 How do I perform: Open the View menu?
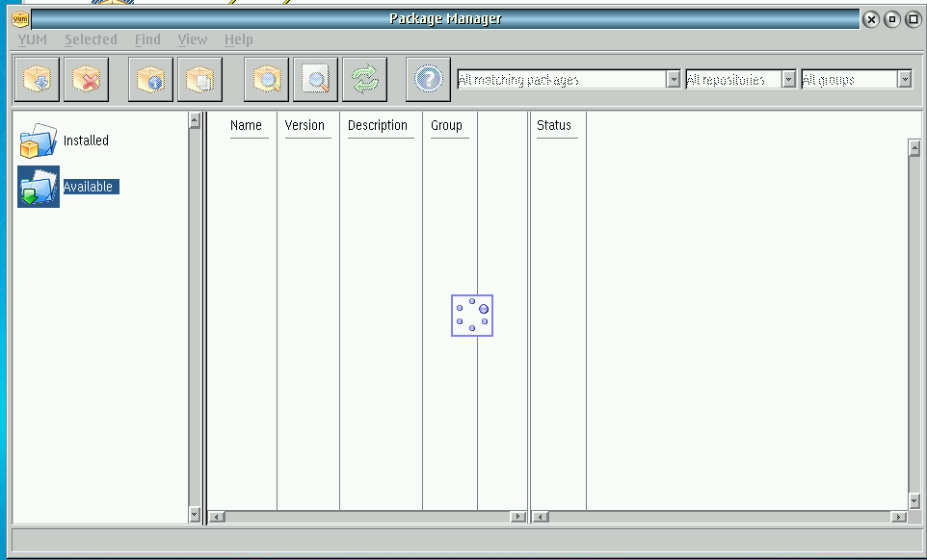(192, 39)
